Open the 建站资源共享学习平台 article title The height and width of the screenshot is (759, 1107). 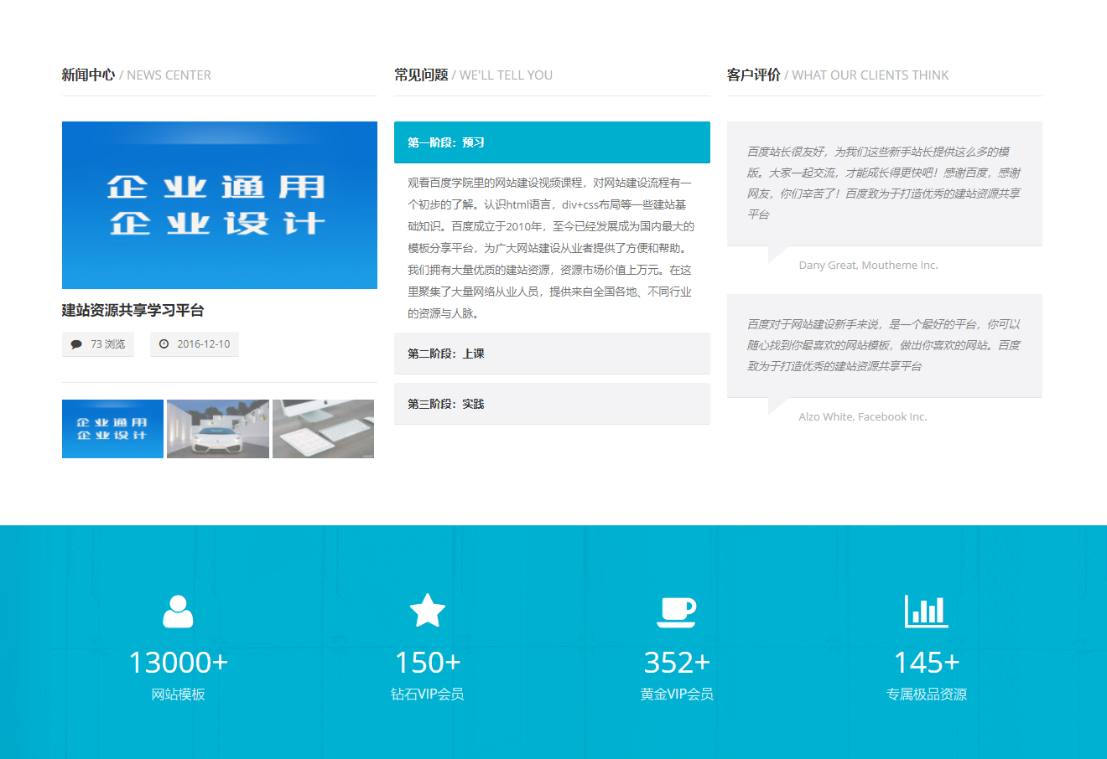(x=133, y=310)
